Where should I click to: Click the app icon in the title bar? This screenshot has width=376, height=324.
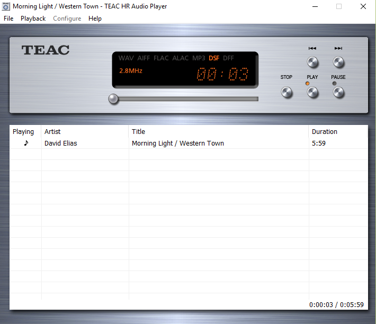click(6, 6)
